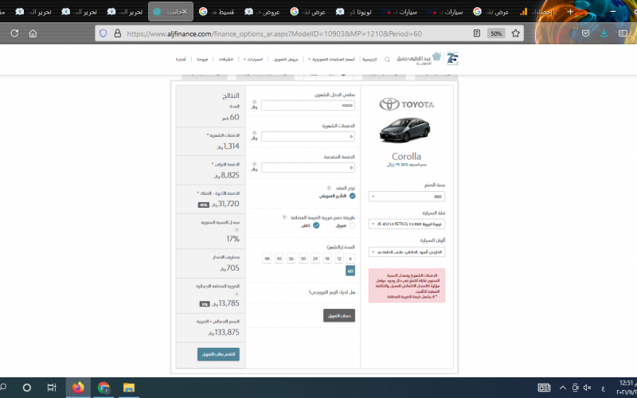Choose 42 months period
Image resolution: width=637 pixels, height=398 pixels.
pyautogui.click(x=279, y=258)
